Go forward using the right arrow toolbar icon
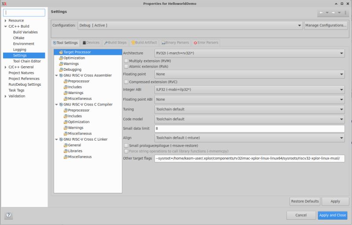352x225 pixels. click(x=333, y=13)
